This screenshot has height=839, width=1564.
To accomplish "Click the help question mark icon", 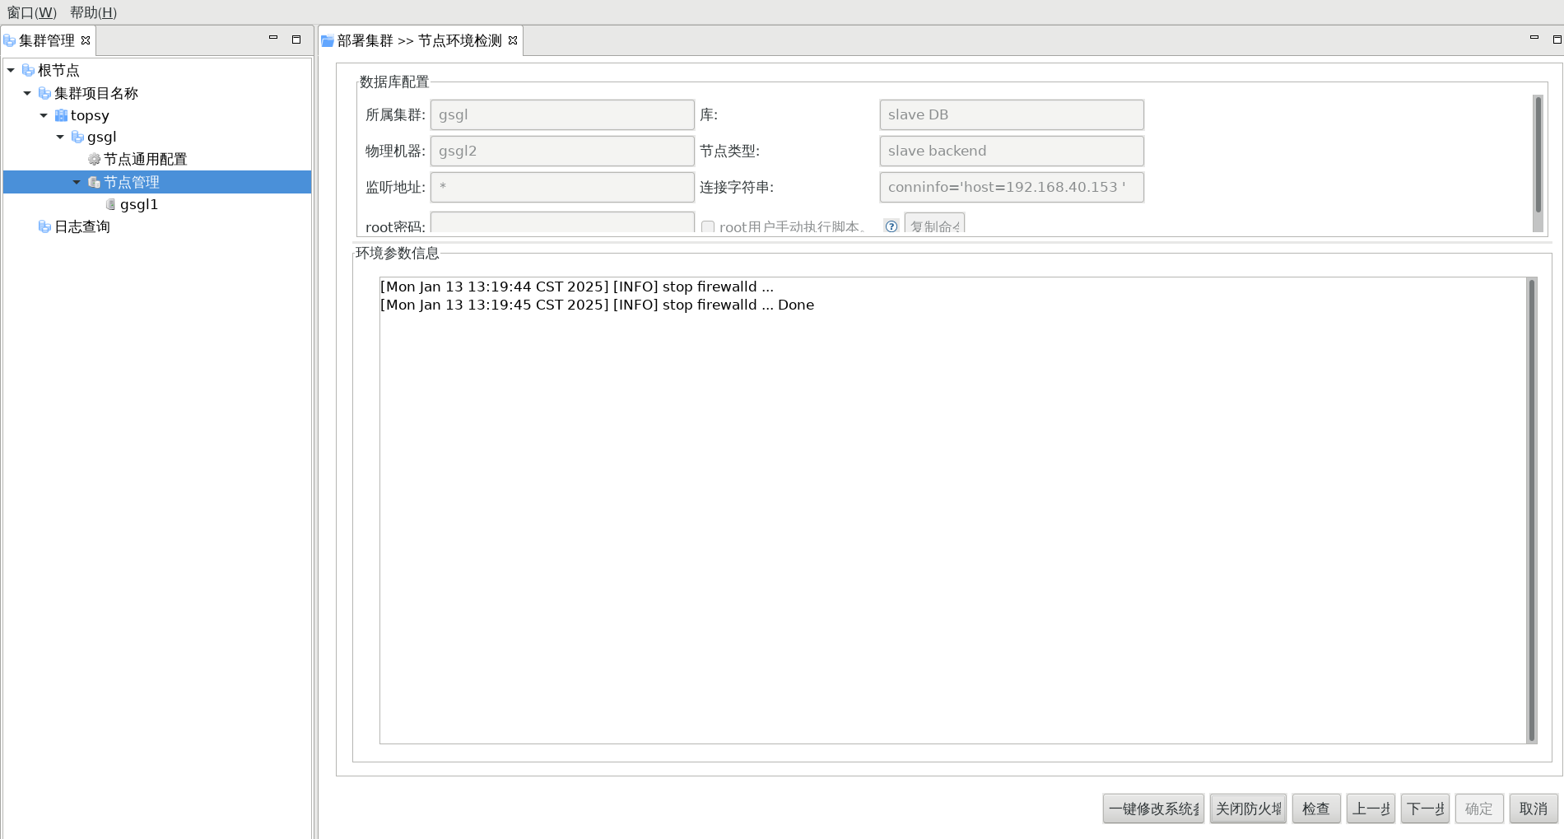I will pos(891,226).
